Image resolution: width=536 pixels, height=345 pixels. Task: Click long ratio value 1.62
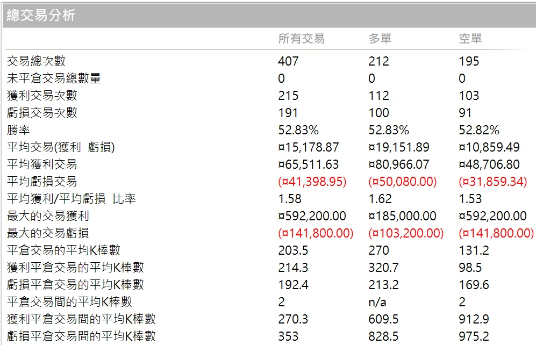point(380,199)
